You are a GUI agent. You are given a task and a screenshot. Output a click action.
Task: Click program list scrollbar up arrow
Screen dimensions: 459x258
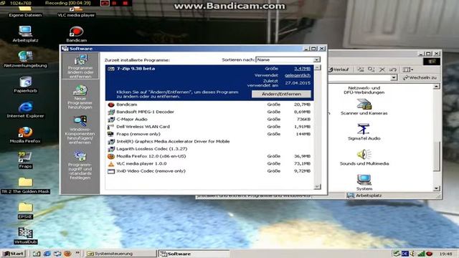point(317,67)
